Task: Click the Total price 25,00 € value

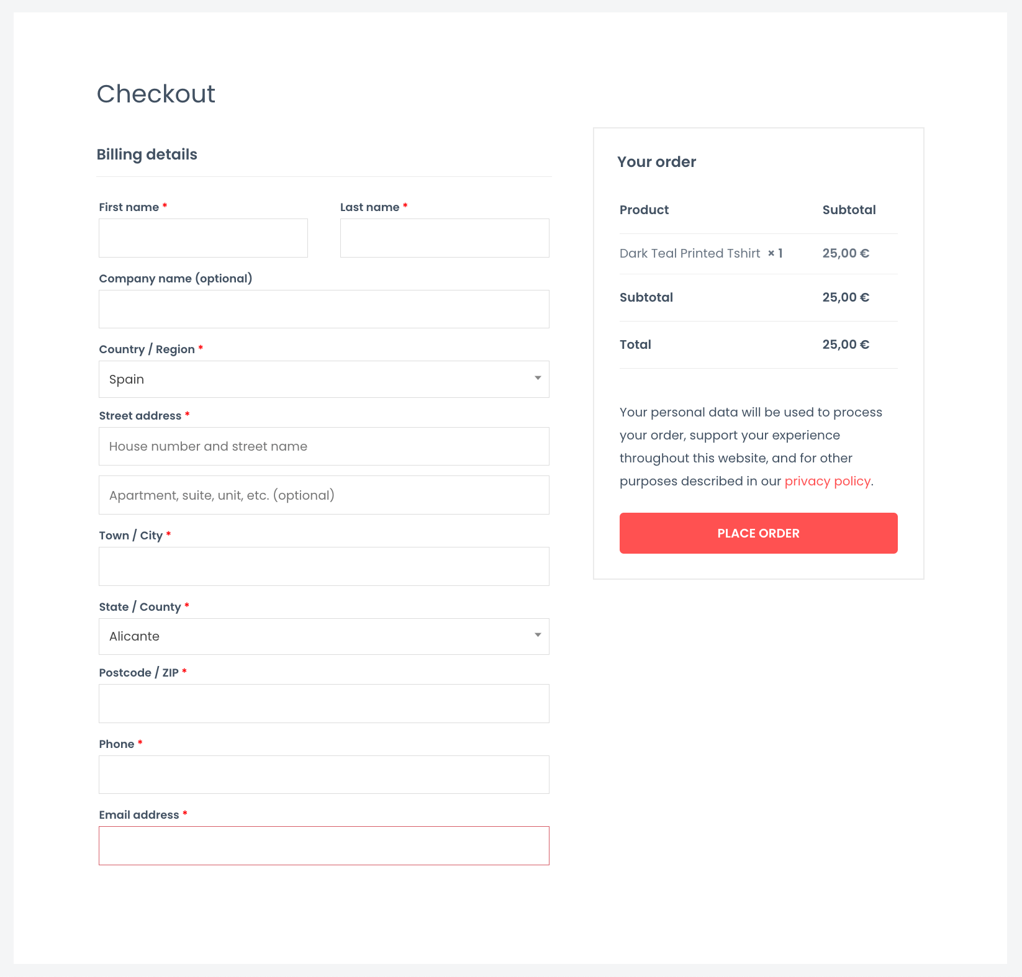Action: [x=846, y=344]
